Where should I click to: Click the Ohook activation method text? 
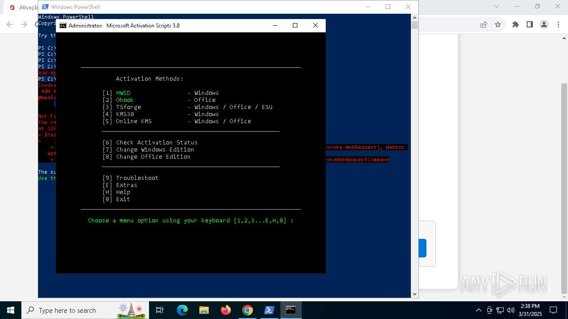coord(125,100)
